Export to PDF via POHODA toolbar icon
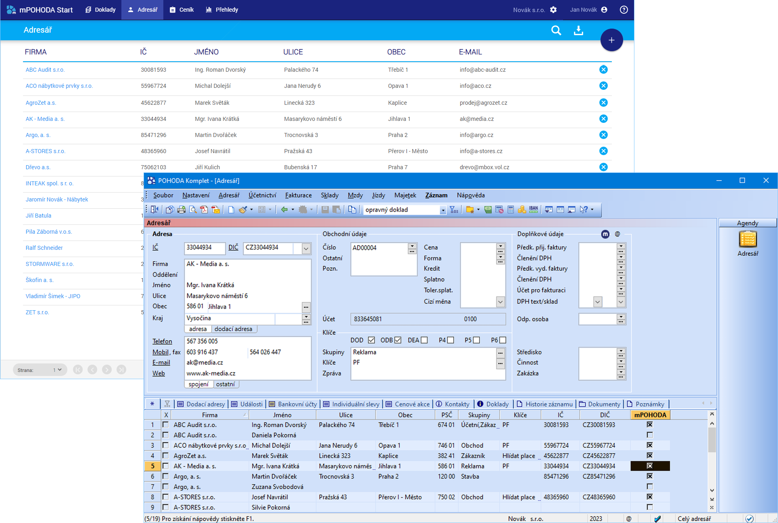This screenshot has height=523, width=778. click(204, 210)
